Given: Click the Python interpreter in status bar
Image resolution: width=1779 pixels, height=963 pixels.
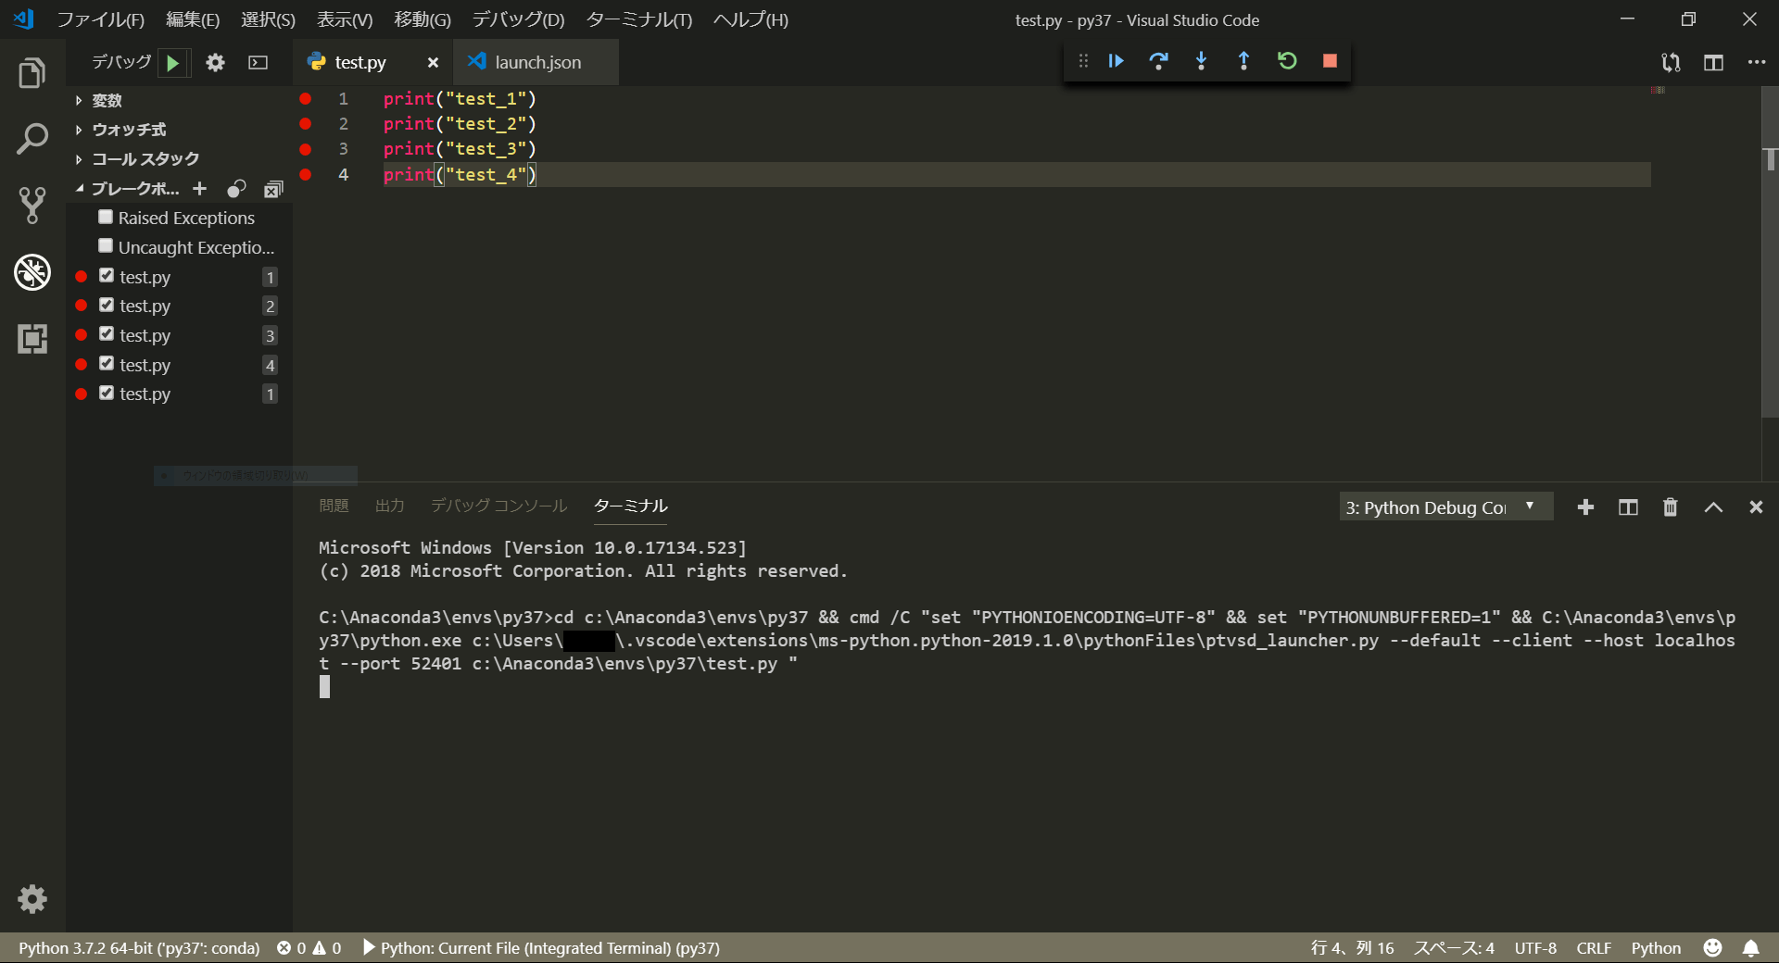Looking at the screenshot, I should (x=139, y=948).
